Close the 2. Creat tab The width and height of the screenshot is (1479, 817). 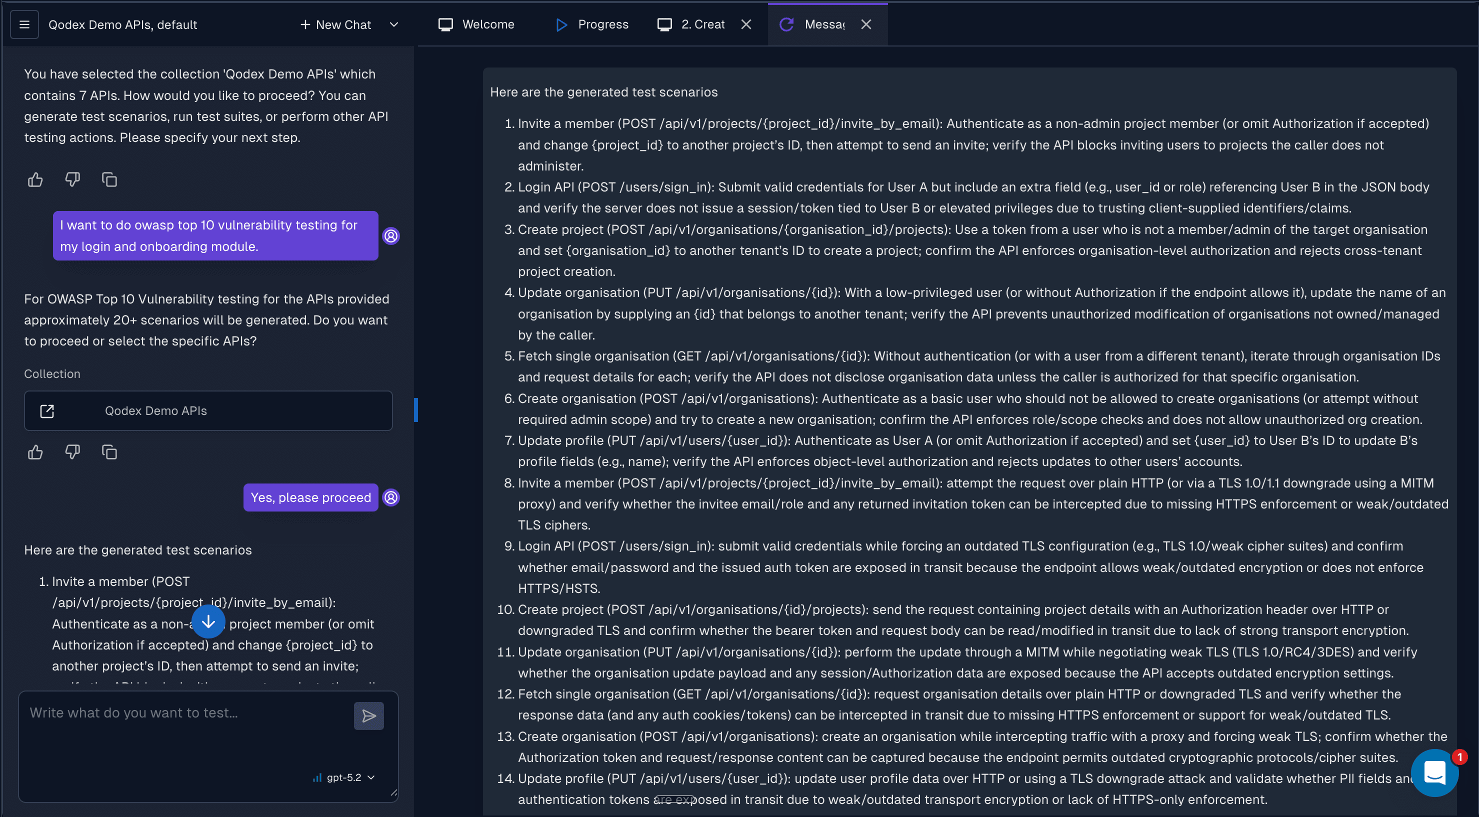746,24
